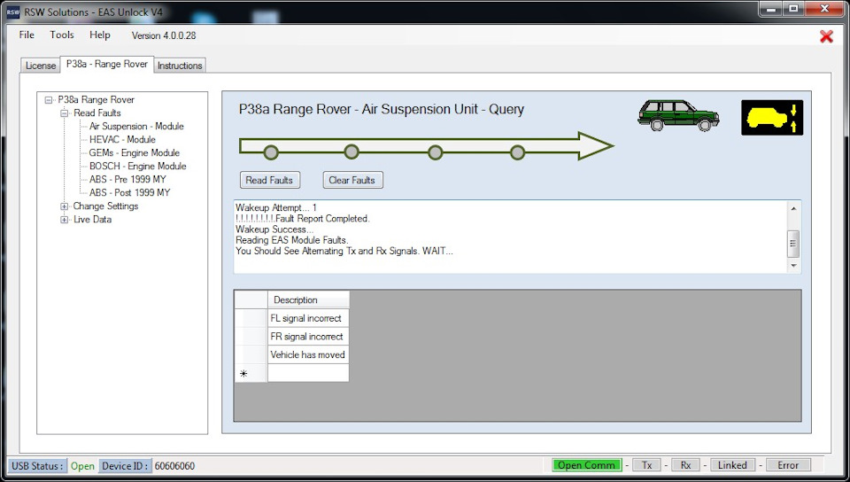Collapse the Read Faults tree node
850x482 pixels.
point(65,113)
